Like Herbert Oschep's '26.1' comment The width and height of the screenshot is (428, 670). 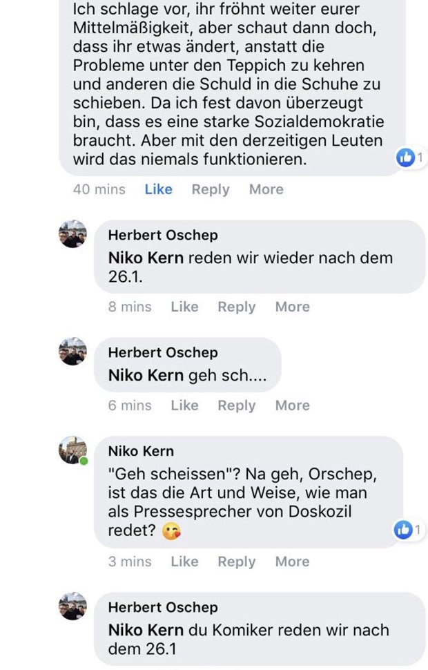tap(185, 307)
